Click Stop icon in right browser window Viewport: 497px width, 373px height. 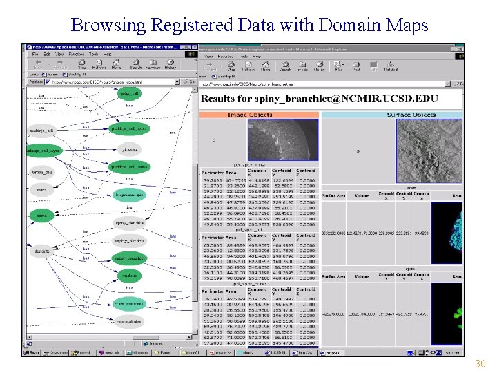(231, 66)
